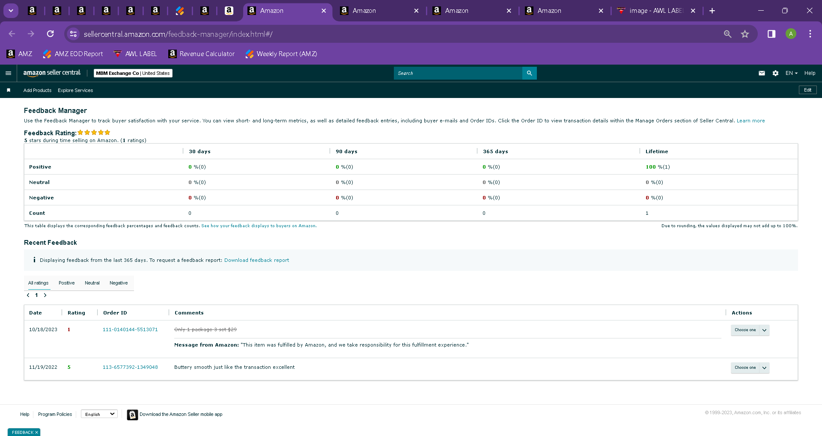Open the AWL LABEL bookmark
Image resolution: width=822 pixels, height=436 pixels.
click(x=135, y=54)
